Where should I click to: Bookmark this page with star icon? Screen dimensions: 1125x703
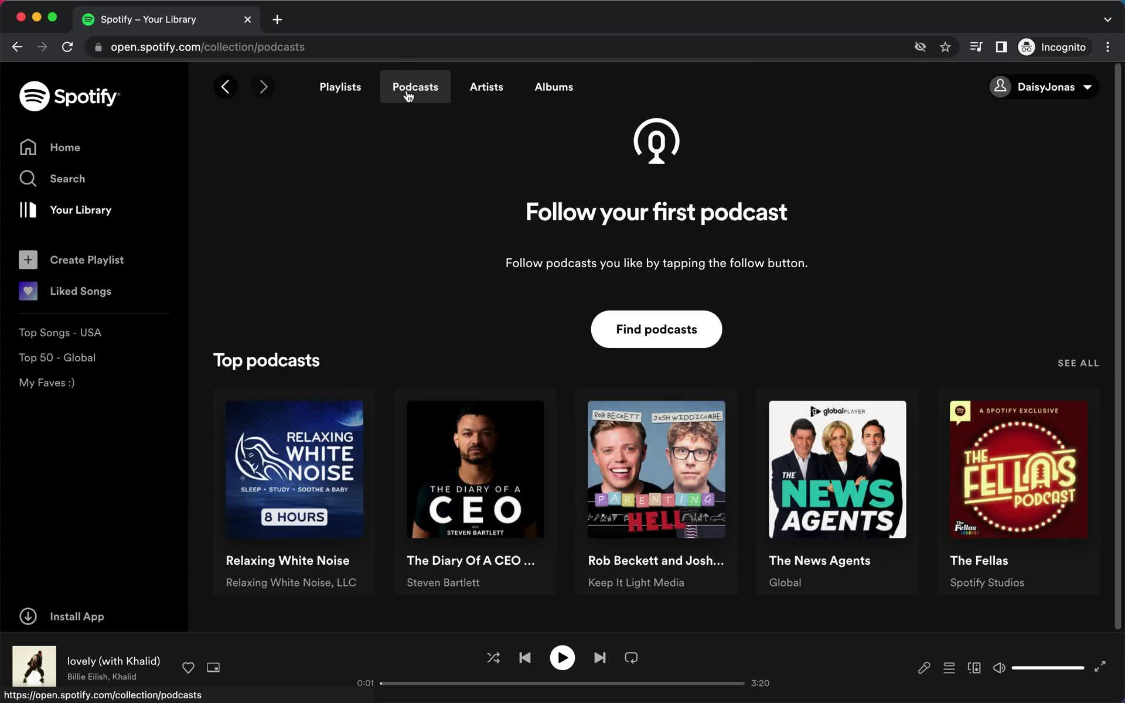[945, 47]
